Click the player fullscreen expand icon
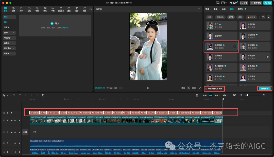 200,88
